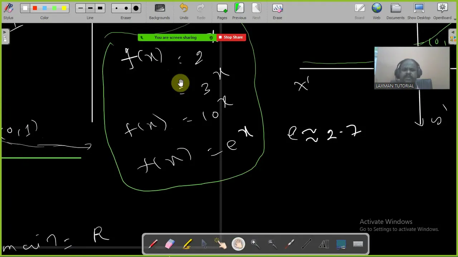Select the thin line width

(81, 8)
